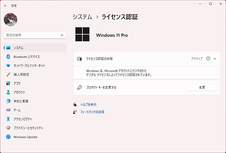
Task: Click the magnifier icon in the search box
Action: tap(62, 35)
